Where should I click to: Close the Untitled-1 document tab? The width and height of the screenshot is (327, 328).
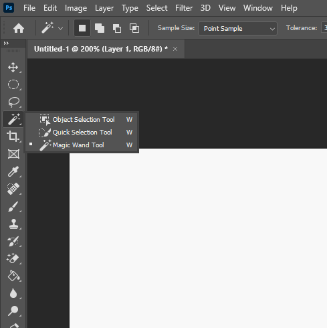[175, 49]
